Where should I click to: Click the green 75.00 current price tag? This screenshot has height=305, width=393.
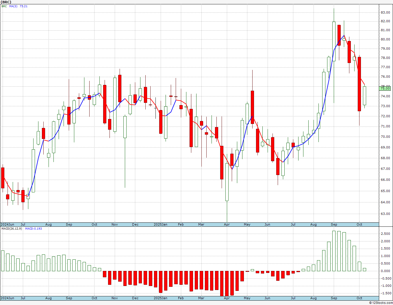385,88
